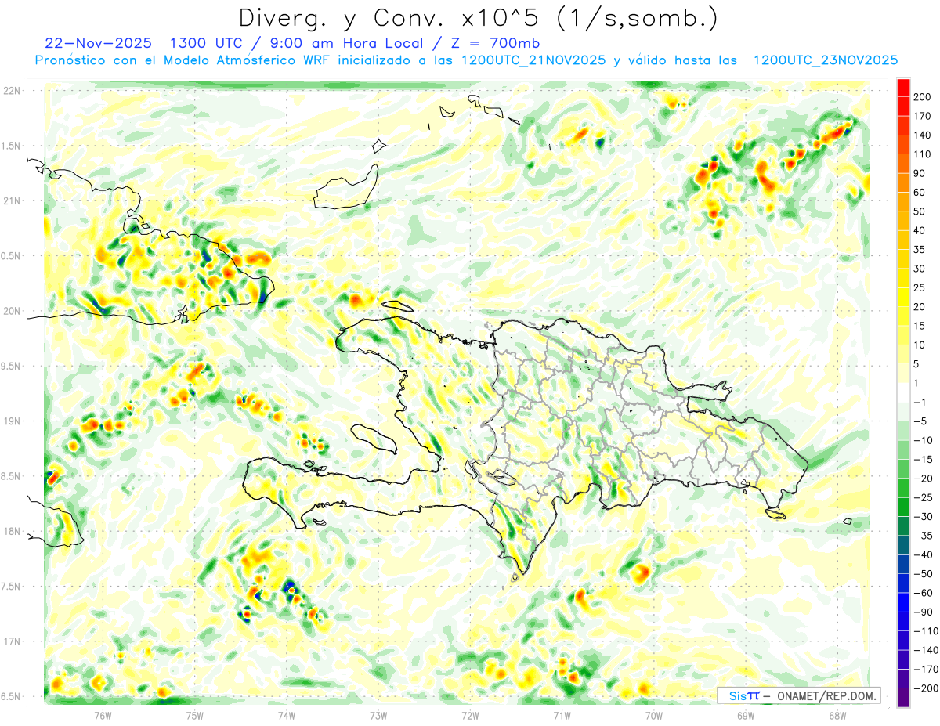Click the 68W longitude label
940x726 pixels.
(x=837, y=715)
